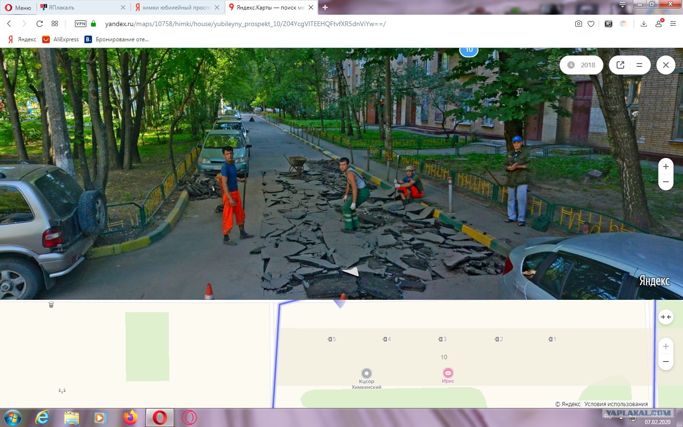
Task: Launch Firefox from taskbar
Action: click(x=130, y=418)
